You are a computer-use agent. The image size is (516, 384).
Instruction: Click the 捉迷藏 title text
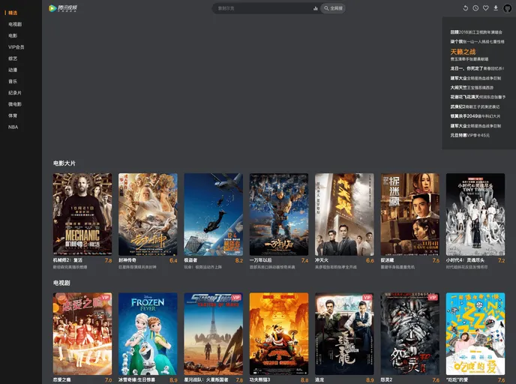(387, 260)
